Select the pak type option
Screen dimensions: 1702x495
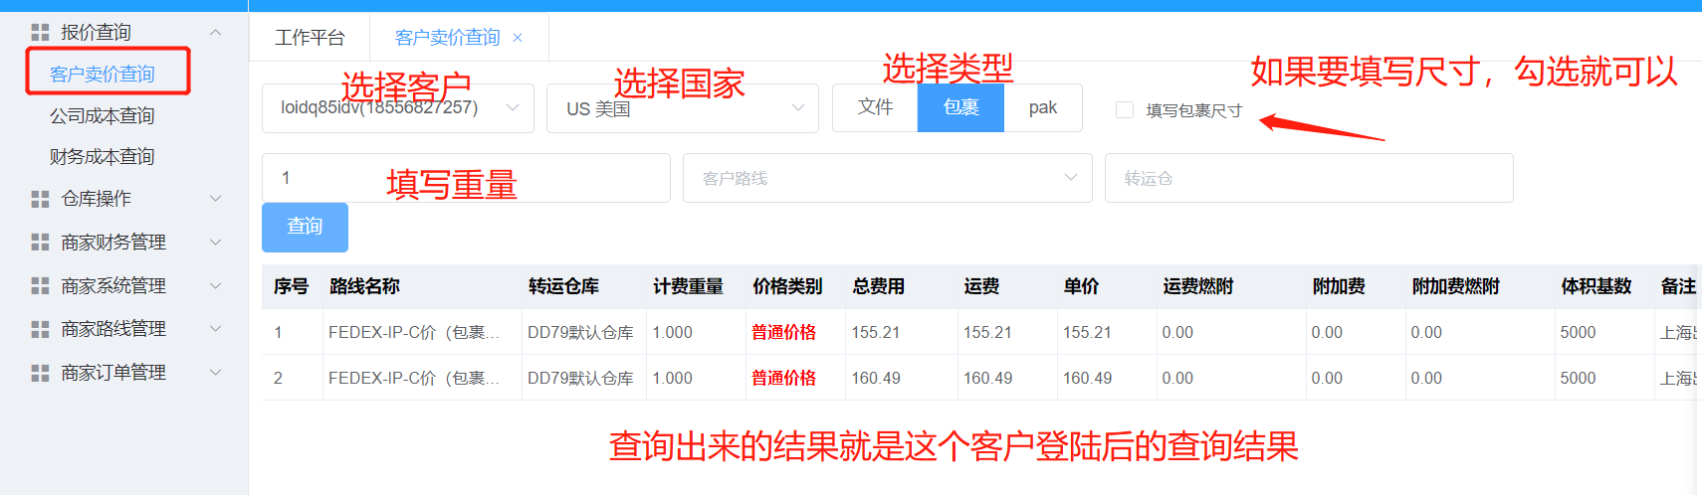1042,107
